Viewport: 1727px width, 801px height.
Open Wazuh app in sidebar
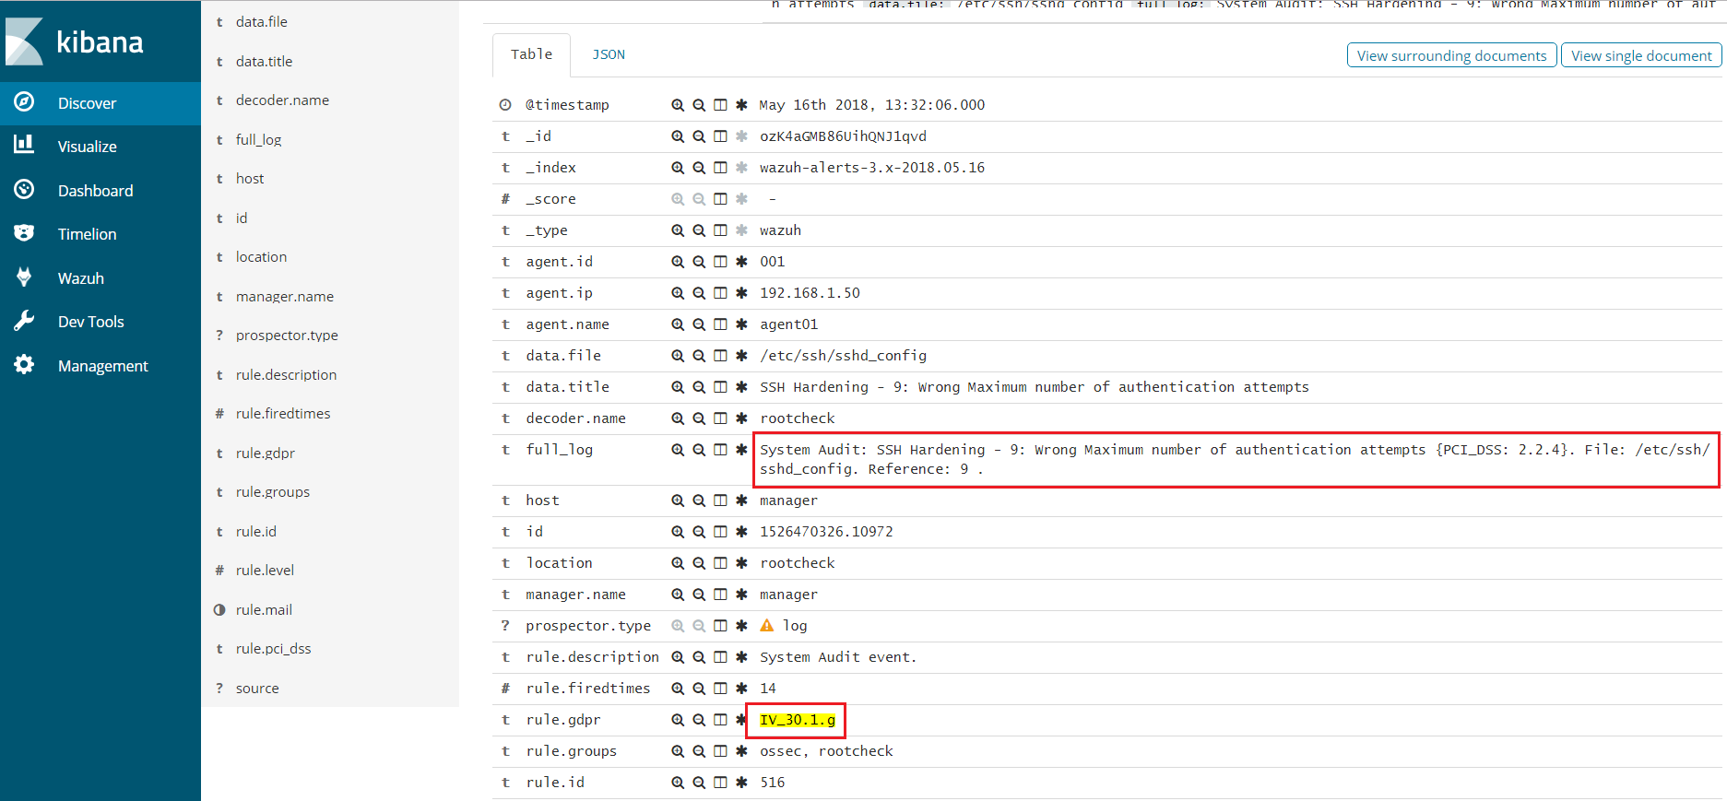[81, 278]
